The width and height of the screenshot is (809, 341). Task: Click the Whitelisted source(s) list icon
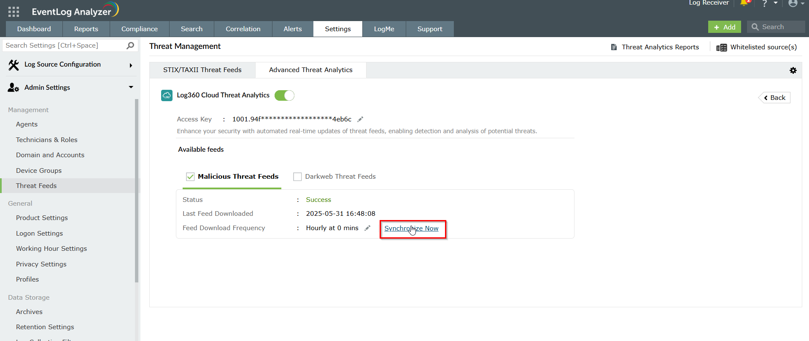tap(721, 47)
